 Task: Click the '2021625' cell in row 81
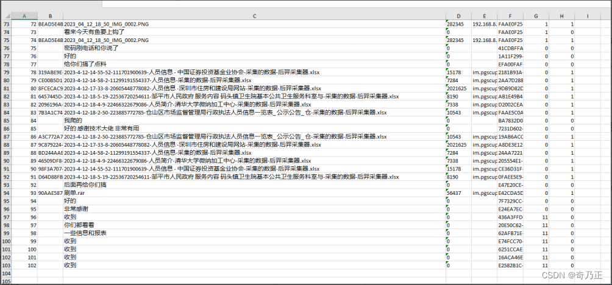(458, 88)
